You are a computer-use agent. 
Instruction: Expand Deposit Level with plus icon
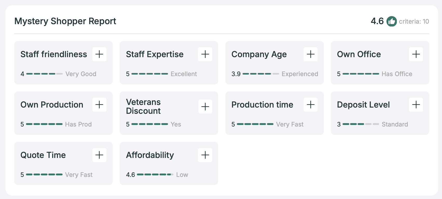click(416, 105)
